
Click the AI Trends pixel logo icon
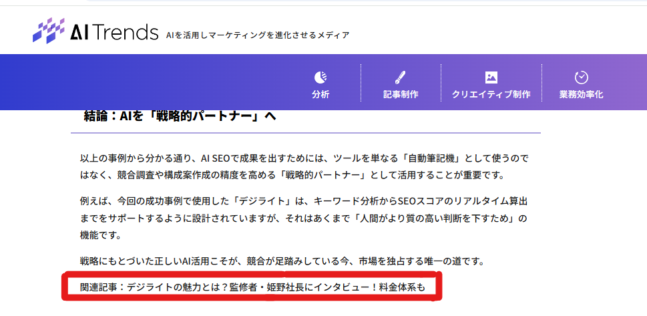pyautogui.click(x=48, y=31)
